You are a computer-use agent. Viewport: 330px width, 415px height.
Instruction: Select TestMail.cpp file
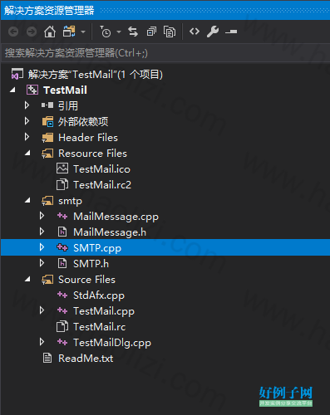click(104, 311)
